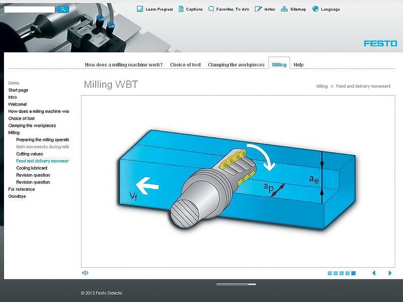
Task: Click the Milling WBT heading
Action: [111, 85]
